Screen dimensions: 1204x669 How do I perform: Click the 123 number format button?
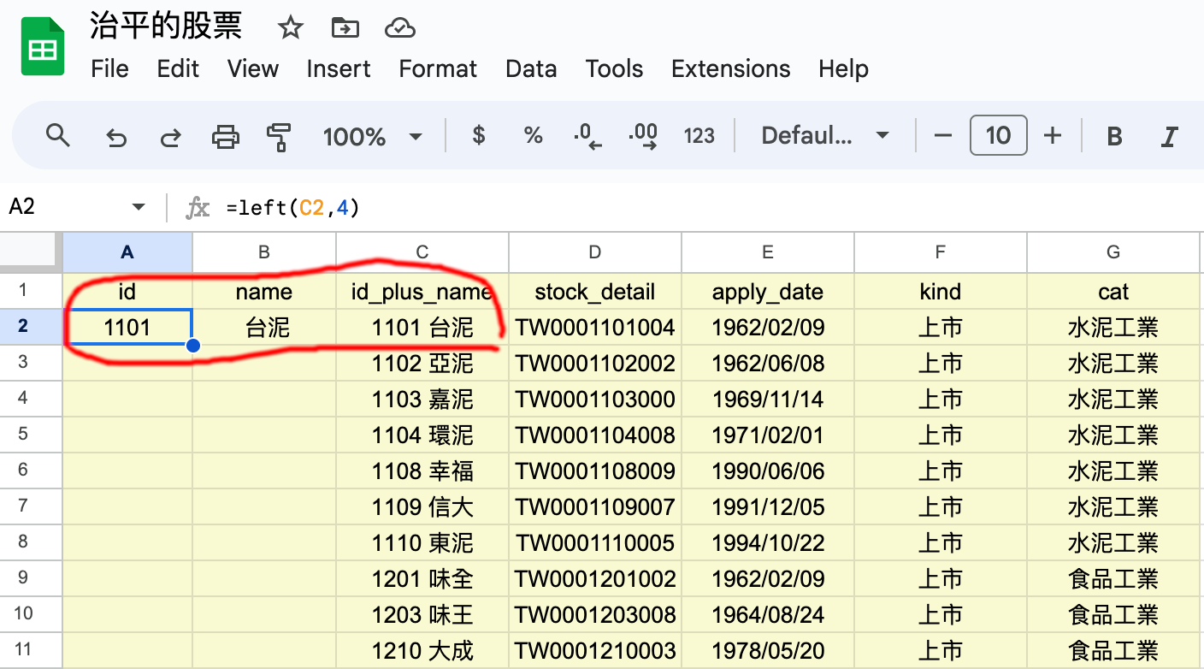tap(699, 136)
